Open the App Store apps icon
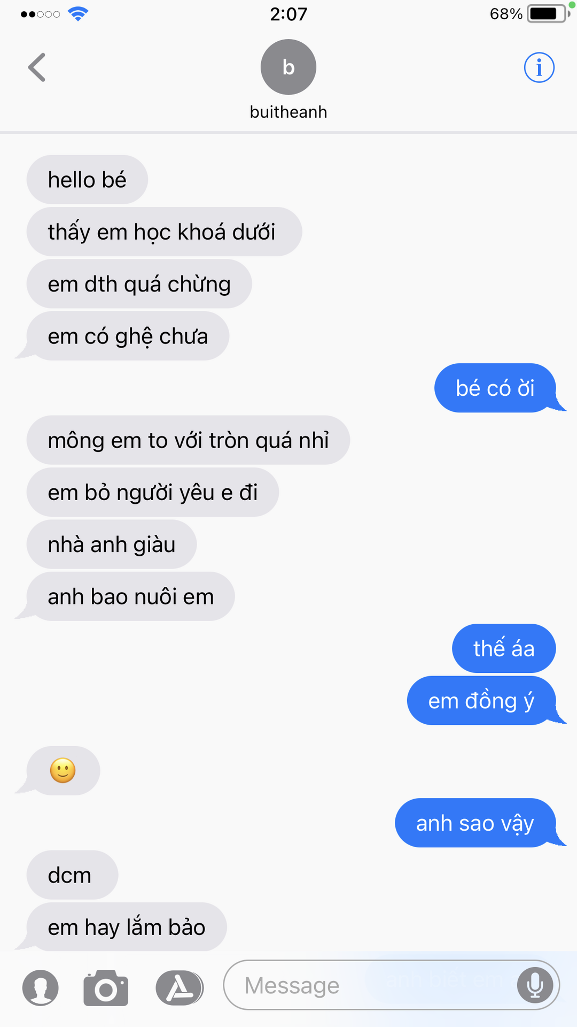The width and height of the screenshot is (577, 1027). coord(180,987)
